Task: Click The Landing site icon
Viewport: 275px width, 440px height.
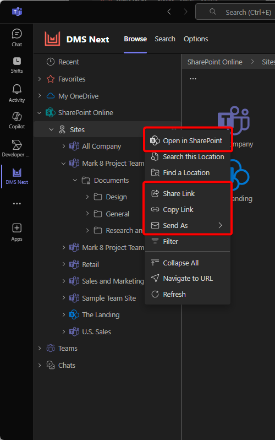Action: 74,314
